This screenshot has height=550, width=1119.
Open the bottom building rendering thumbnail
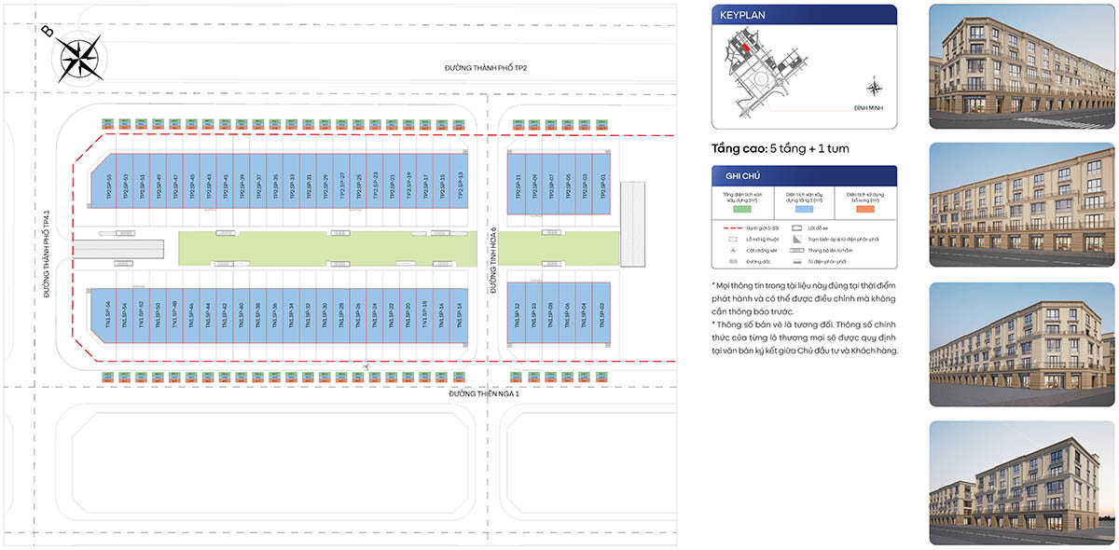click(x=1021, y=483)
